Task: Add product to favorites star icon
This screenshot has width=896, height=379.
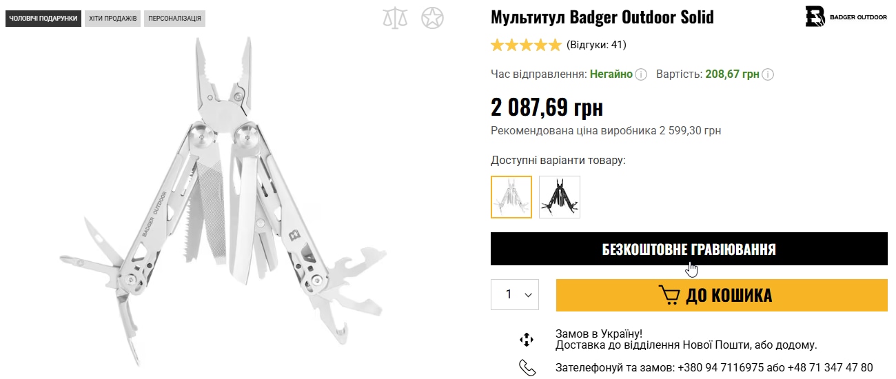Action: pos(433,18)
